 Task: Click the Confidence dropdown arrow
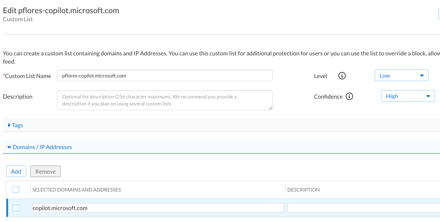tap(428, 96)
